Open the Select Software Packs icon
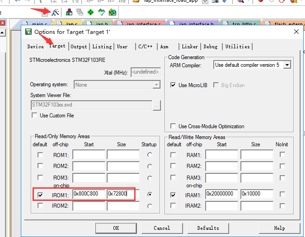 (102, 12)
